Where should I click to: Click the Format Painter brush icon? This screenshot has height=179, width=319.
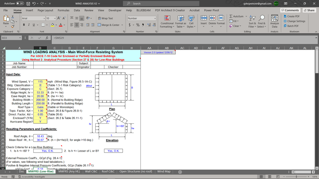point(12,26)
